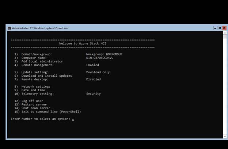Click 'Download and install updates' line
The height and width of the screenshot is (149, 228).
(x=43, y=76)
